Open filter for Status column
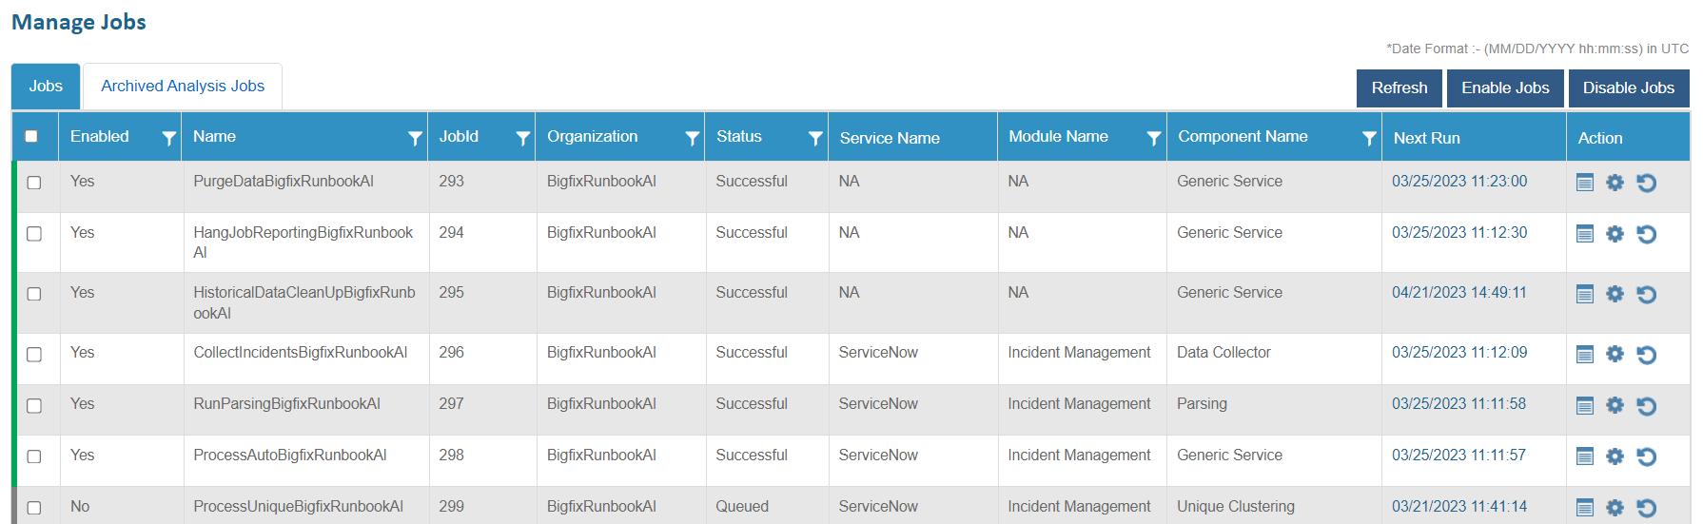 pos(814,138)
